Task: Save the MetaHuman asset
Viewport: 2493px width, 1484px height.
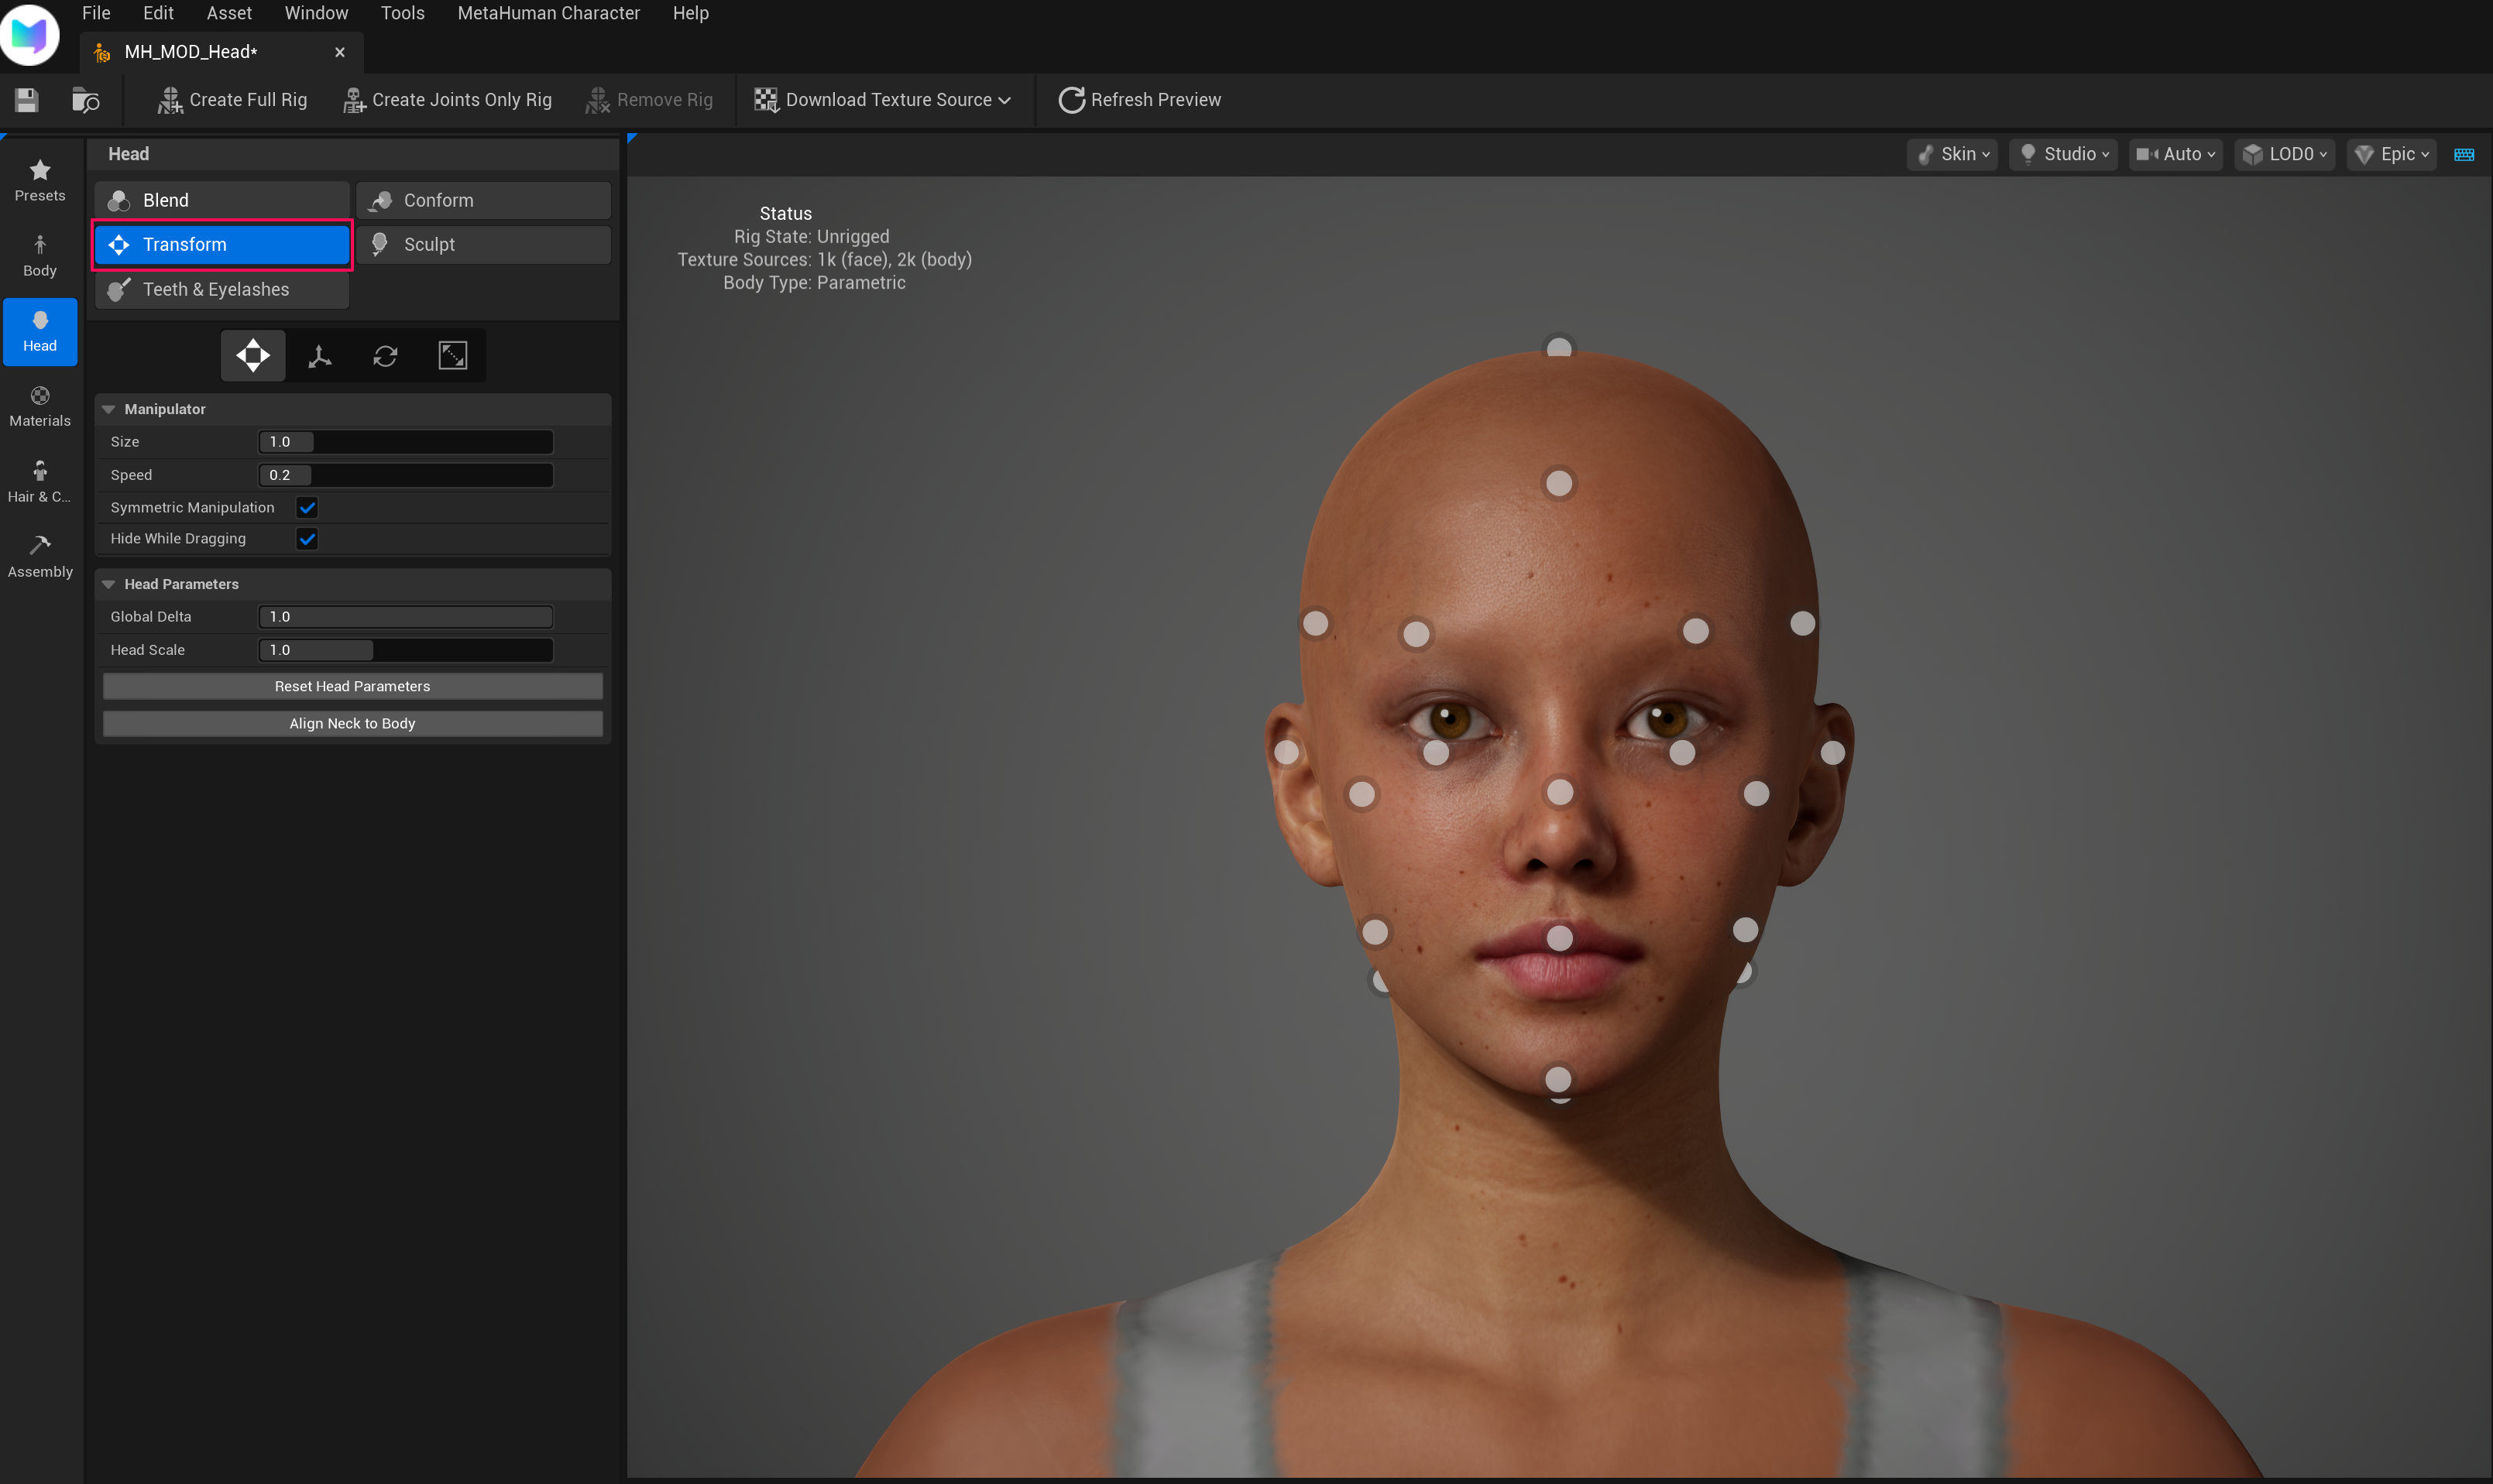Action: (26, 99)
